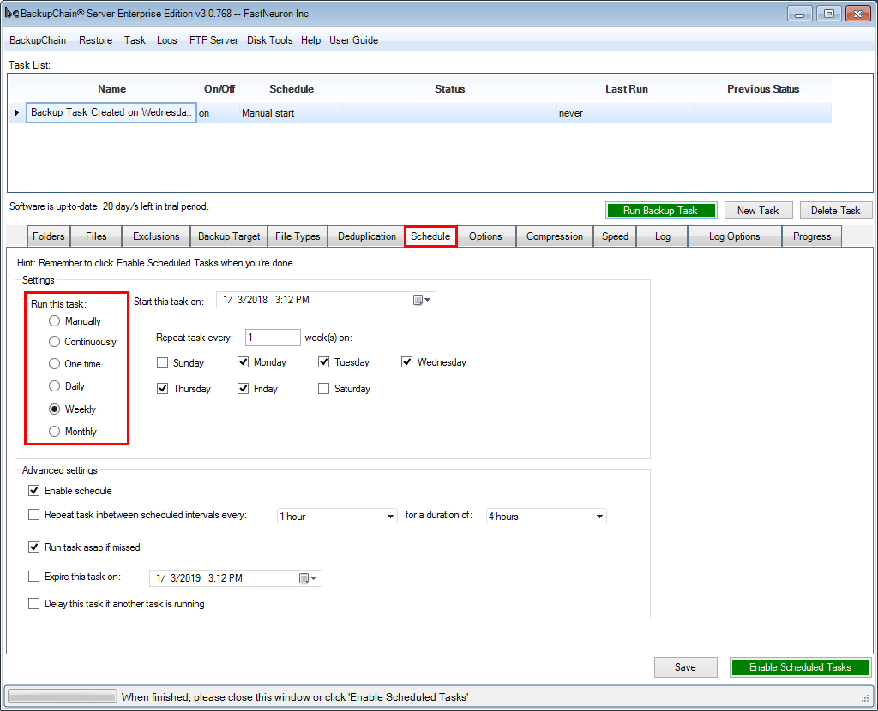Enable Delay this task if another running

click(x=34, y=604)
